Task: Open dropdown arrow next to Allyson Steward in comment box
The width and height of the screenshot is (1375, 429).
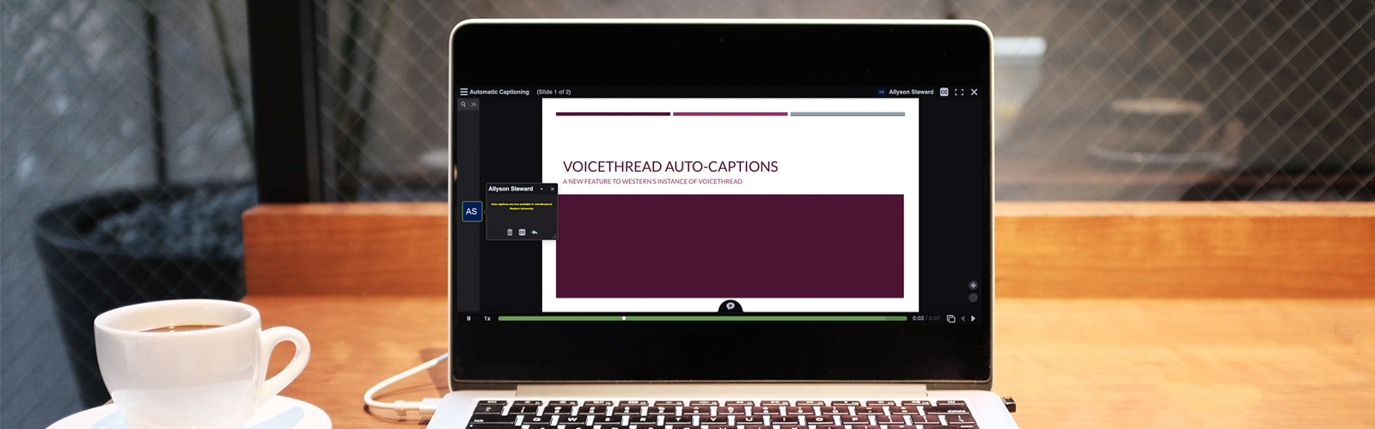Action: 541,189
